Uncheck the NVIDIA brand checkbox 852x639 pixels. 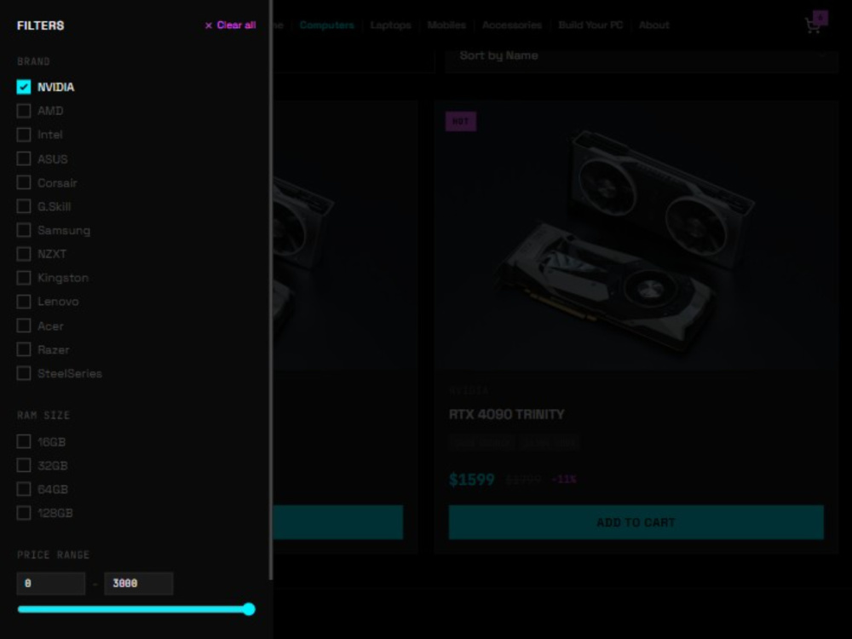coord(23,87)
